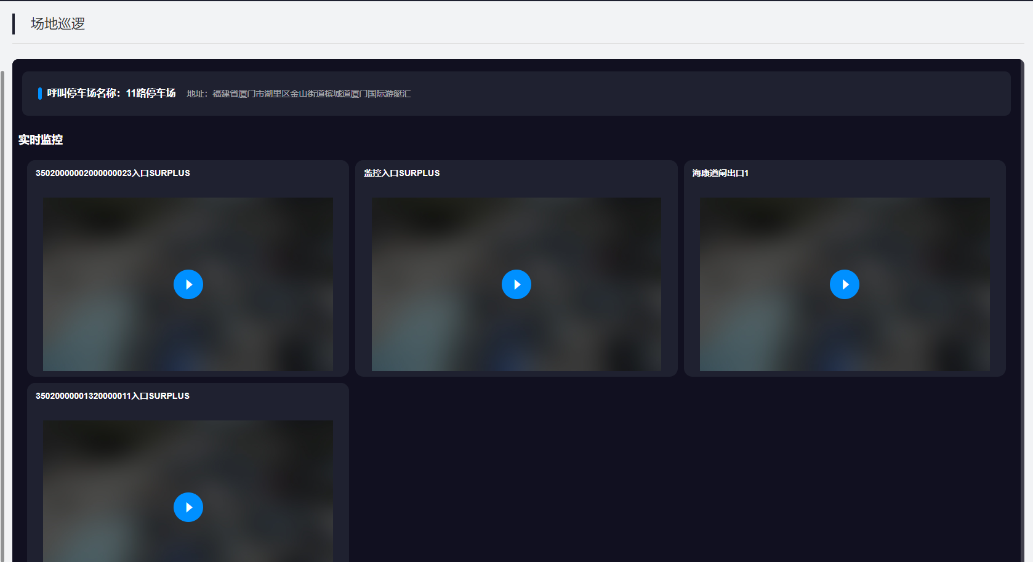Click the blue marker beside 呼叫停车场名称
The width and height of the screenshot is (1033, 562).
tap(40, 93)
